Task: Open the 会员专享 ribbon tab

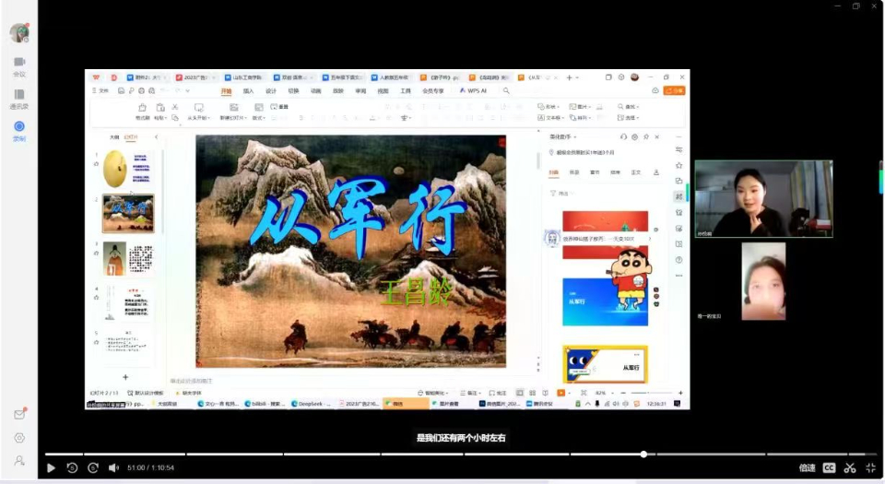Action: (433, 91)
